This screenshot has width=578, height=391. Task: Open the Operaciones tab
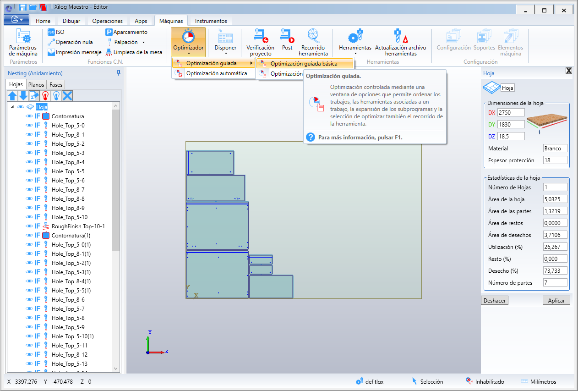coord(107,21)
